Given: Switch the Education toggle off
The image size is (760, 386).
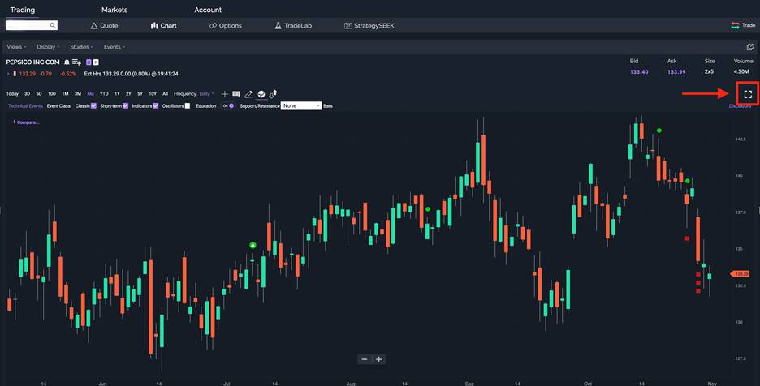Looking at the screenshot, I should [228, 105].
